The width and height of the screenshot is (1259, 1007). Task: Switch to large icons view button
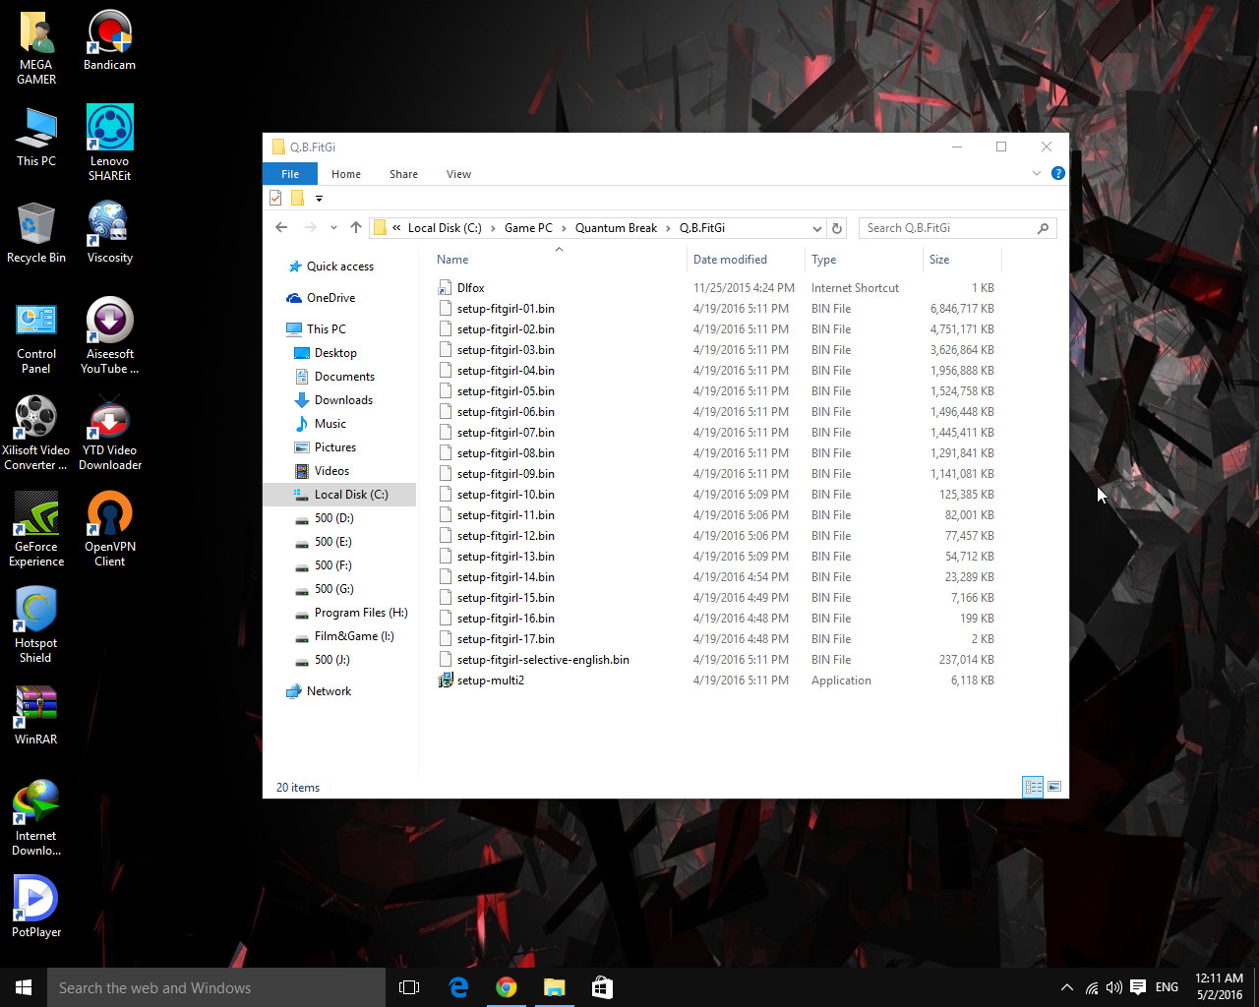(1054, 787)
